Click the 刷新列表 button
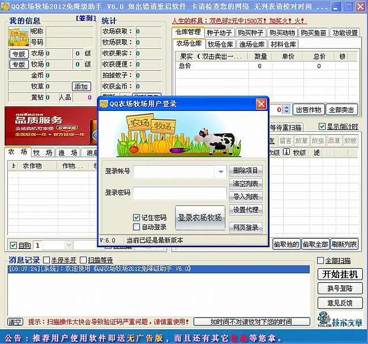368x344 pixels. pyautogui.click(x=344, y=244)
